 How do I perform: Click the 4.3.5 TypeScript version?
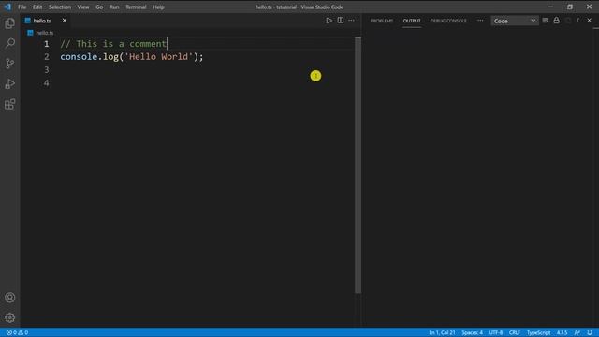click(562, 333)
